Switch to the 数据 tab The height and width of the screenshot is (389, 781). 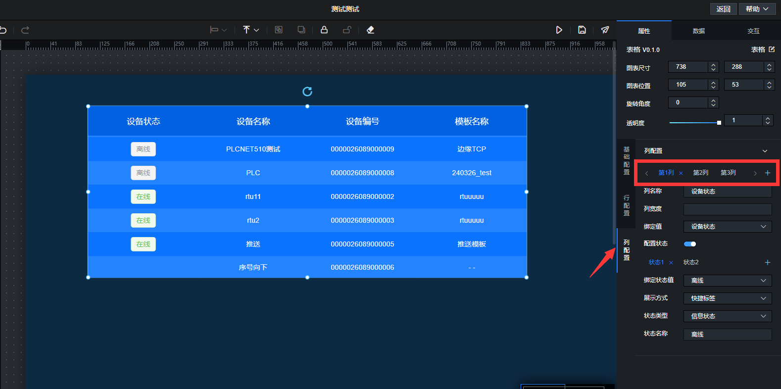[x=699, y=31]
